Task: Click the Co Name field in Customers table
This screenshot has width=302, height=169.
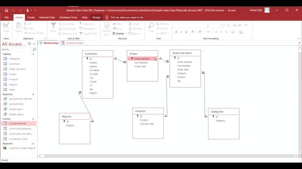Action: [94, 70]
